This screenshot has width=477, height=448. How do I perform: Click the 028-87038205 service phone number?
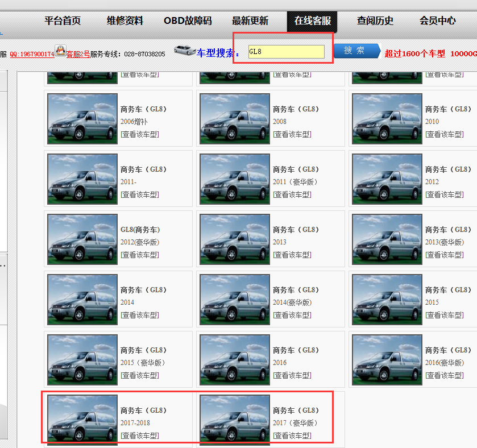click(144, 54)
